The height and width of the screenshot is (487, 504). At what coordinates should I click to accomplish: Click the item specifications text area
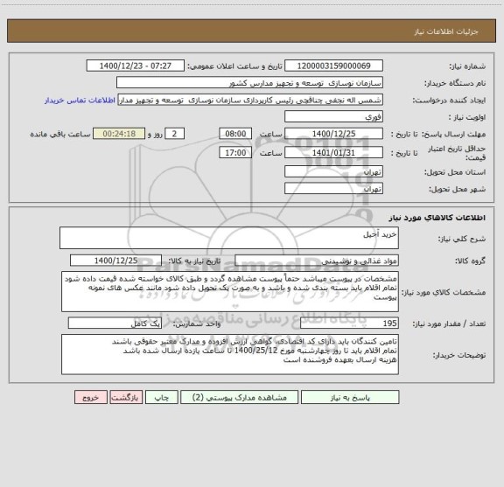pos(230,292)
